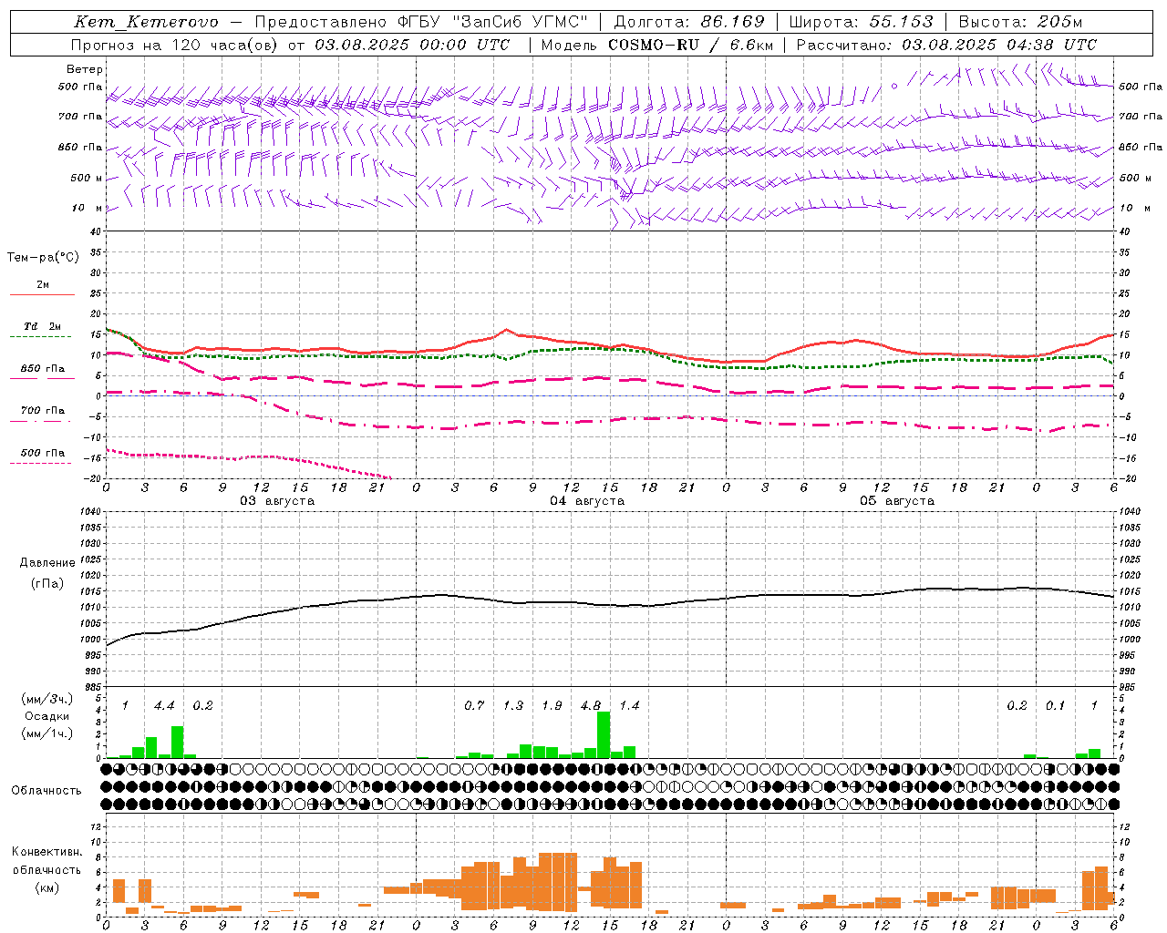Click 'Рассчитано: 03.08.2025 04:38 UTC' timestamp

pyautogui.click(x=946, y=45)
